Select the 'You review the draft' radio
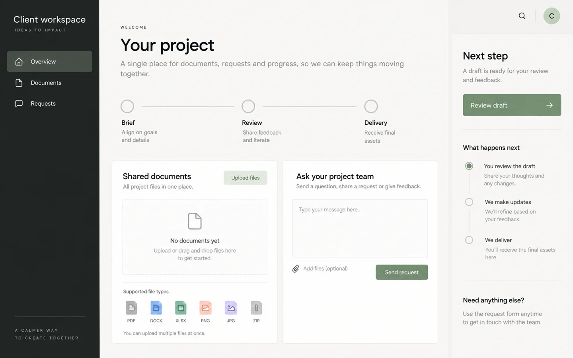The height and width of the screenshot is (358, 573). point(469,166)
